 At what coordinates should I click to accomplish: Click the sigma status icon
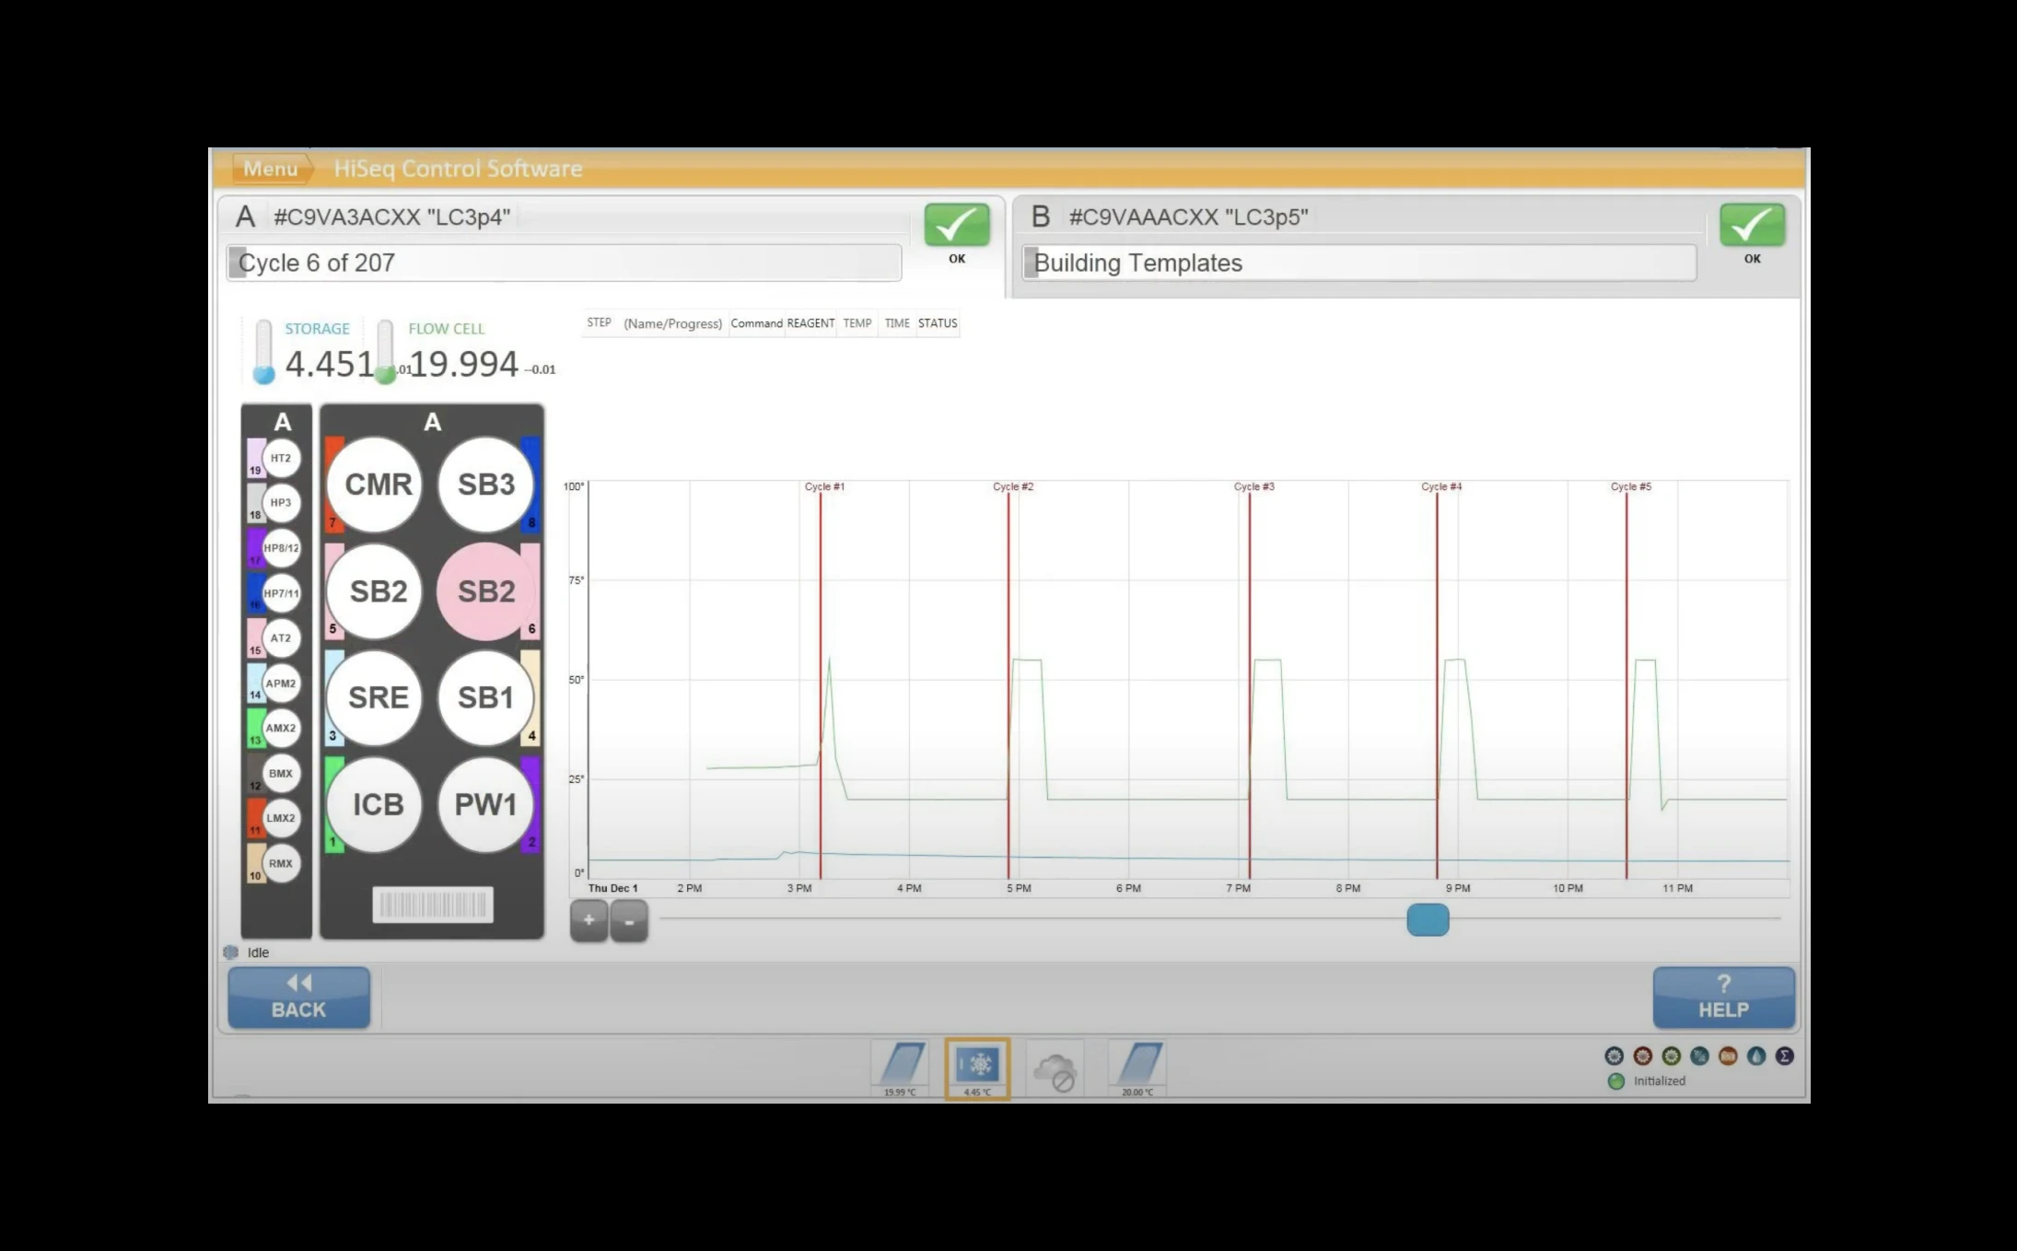coord(1784,1056)
